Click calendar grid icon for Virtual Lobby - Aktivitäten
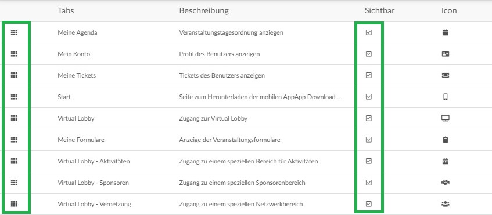 pos(446,161)
